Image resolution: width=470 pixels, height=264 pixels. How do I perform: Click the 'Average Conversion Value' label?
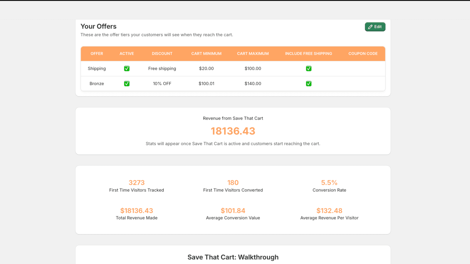click(x=233, y=218)
